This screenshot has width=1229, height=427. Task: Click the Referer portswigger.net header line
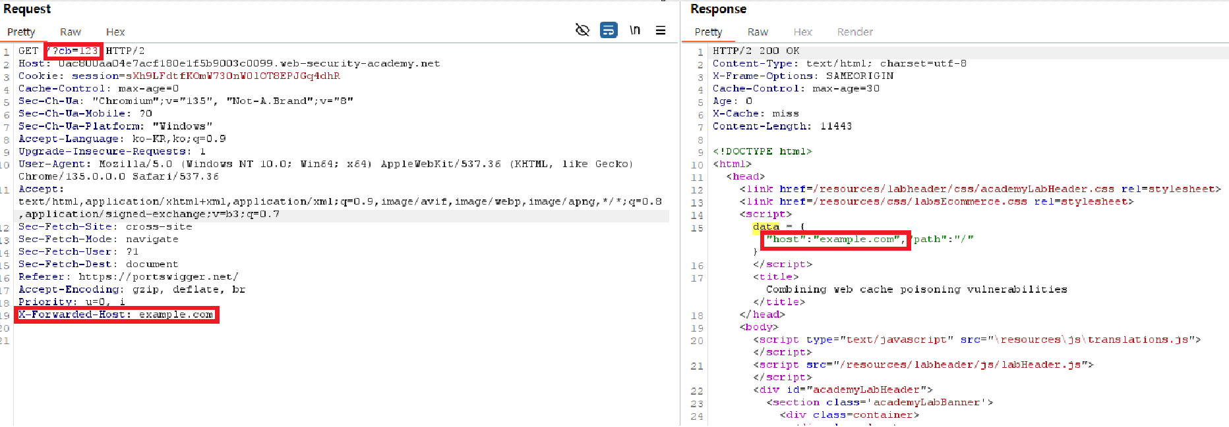click(x=129, y=276)
